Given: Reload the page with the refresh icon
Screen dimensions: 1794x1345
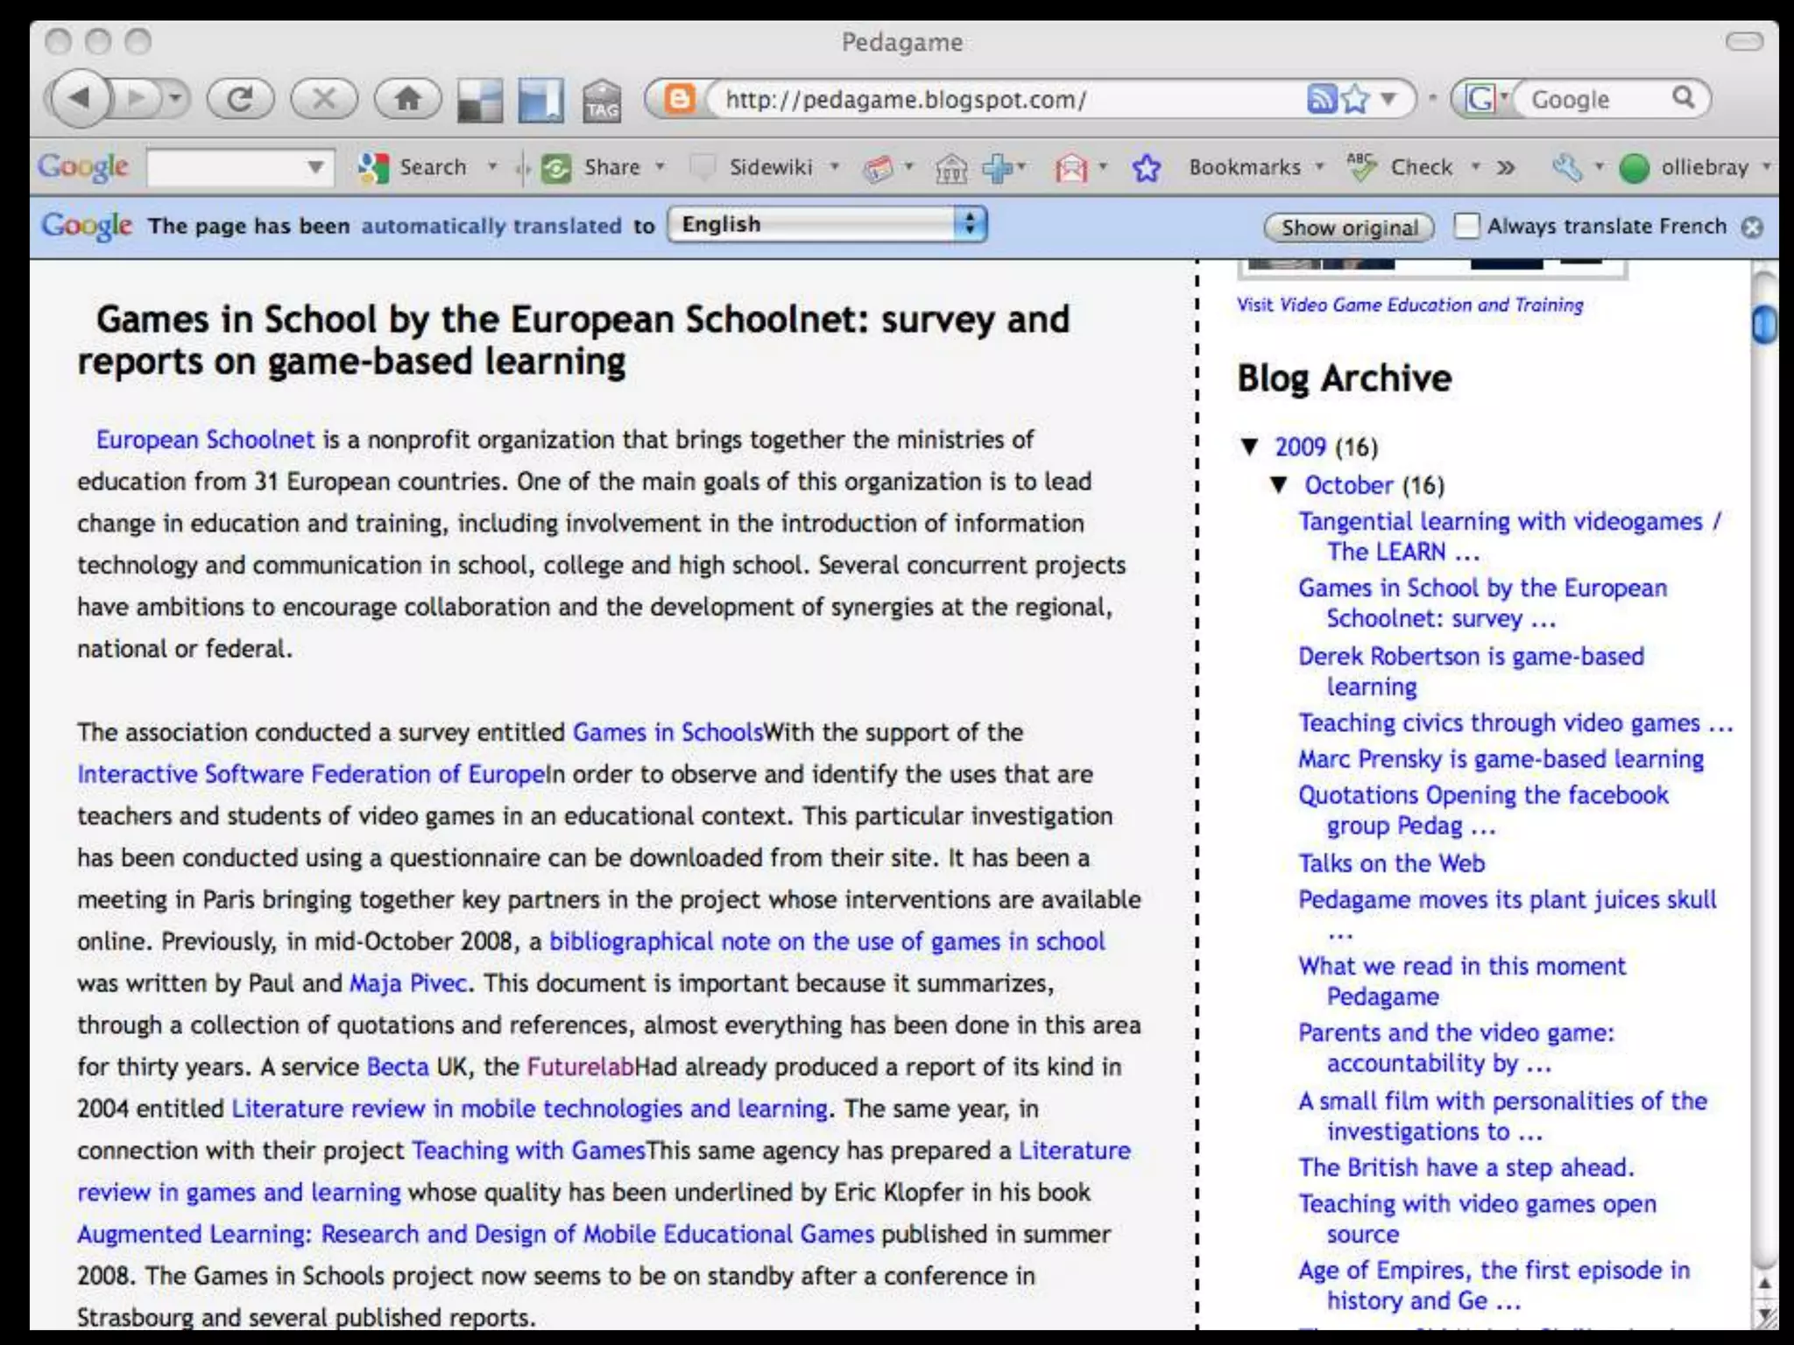Looking at the screenshot, I should pos(240,98).
